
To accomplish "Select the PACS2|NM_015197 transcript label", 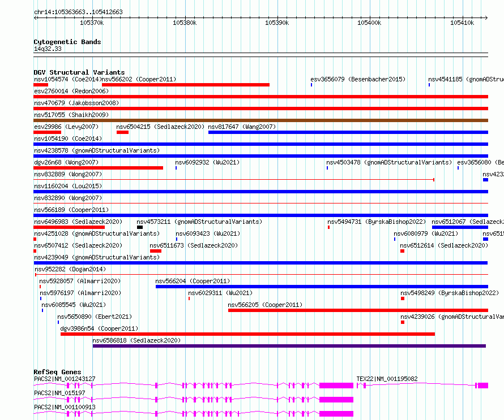I will [x=59, y=393].
